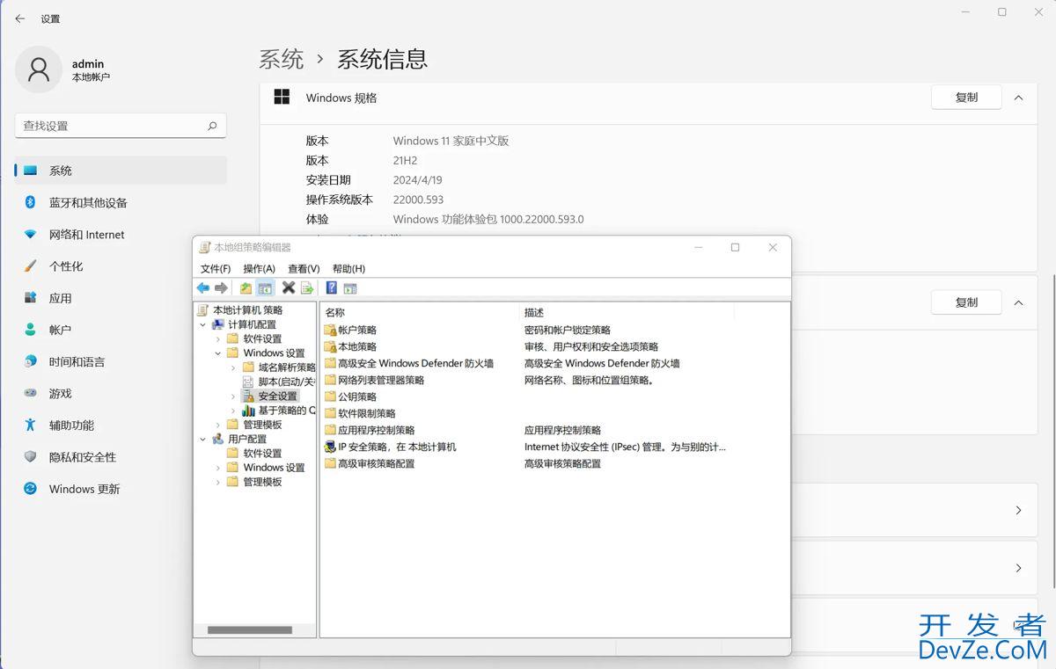Open the Export List toolbar icon
This screenshot has height=669, width=1056.
pos(307,287)
